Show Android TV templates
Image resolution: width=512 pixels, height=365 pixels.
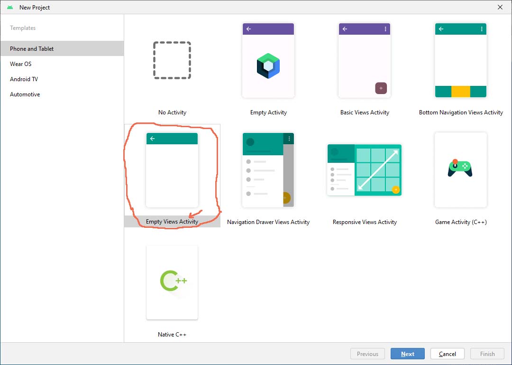point(24,79)
